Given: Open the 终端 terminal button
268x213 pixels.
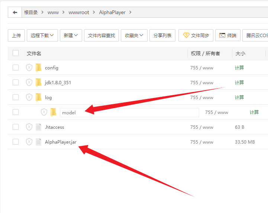Looking at the screenshot, I should pos(228,35).
